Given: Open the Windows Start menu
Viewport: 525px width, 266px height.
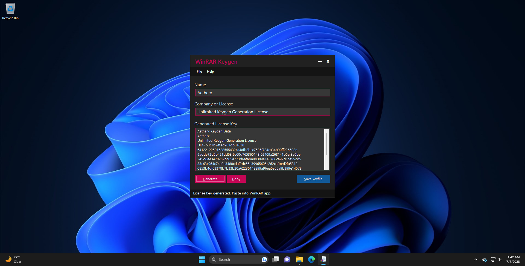Looking at the screenshot, I should [x=202, y=259].
